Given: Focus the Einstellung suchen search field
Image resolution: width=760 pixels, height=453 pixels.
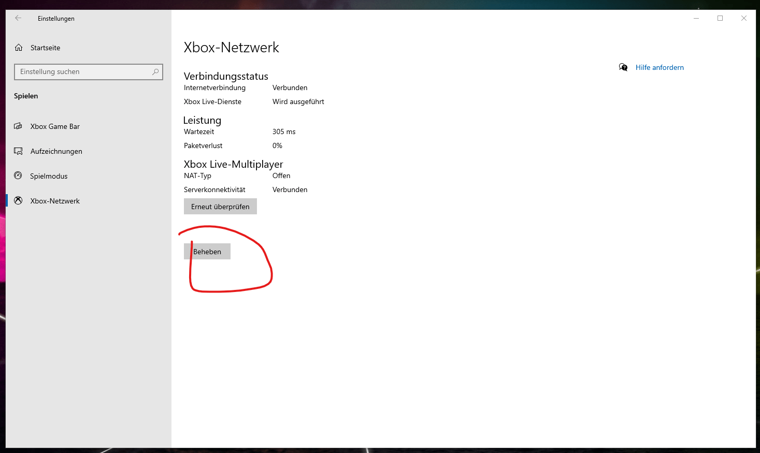Looking at the screenshot, I should point(89,72).
